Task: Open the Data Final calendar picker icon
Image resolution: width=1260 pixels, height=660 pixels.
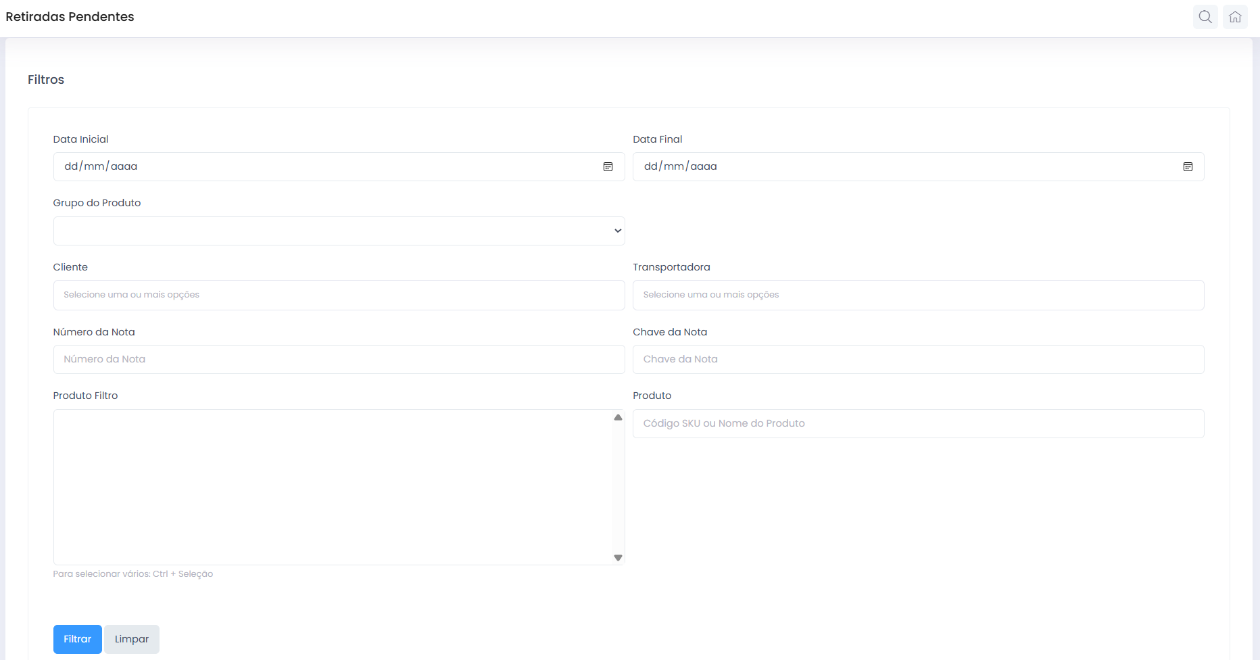Action: point(1188,166)
